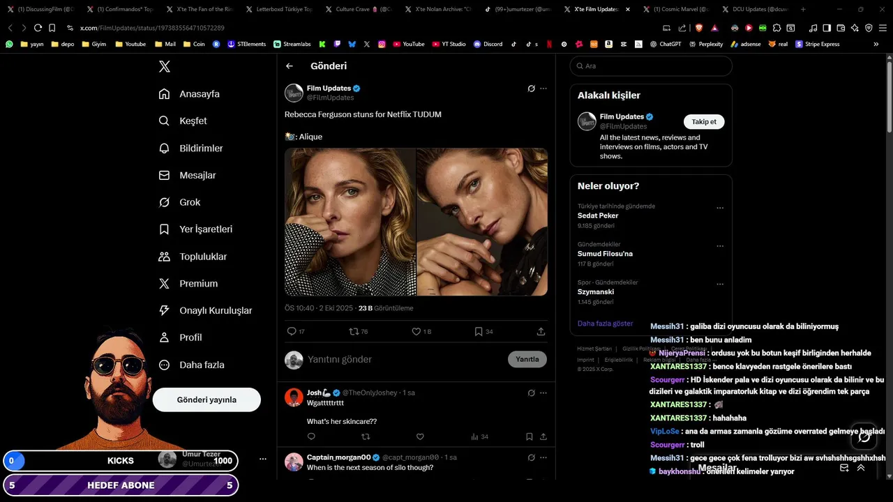Open Topluluklar in the sidebar
The width and height of the screenshot is (893, 502).
pos(193,257)
